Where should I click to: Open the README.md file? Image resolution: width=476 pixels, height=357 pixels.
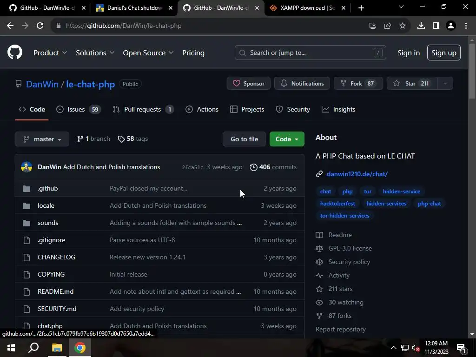click(56, 292)
